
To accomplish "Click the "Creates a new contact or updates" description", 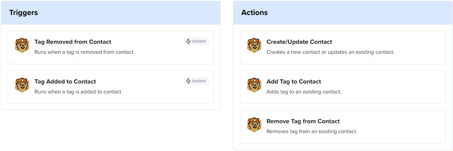I will 330,52.
